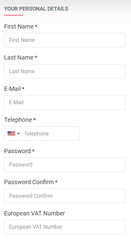The height and width of the screenshot is (240, 131).
Task: Click the required asterisk beside First Name
Action: pyautogui.click(x=36, y=26)
